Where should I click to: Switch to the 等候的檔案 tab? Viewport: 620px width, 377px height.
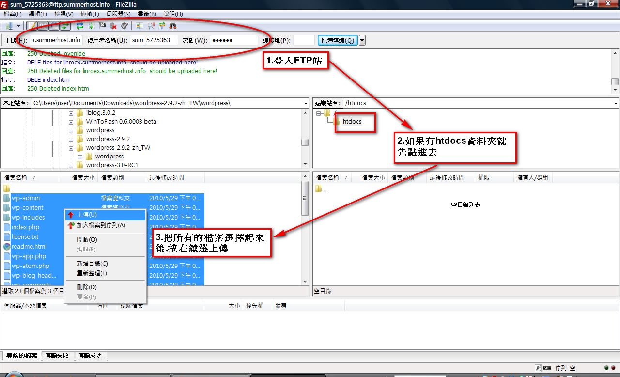[x=22, y=356]
